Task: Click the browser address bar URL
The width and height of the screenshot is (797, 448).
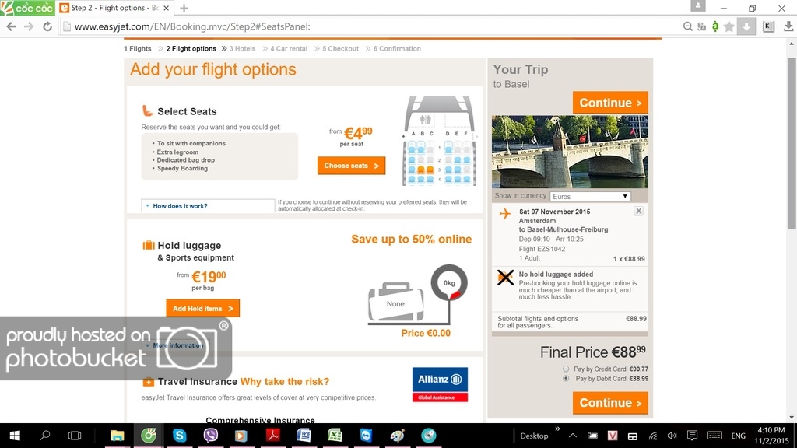Action: 192,26
